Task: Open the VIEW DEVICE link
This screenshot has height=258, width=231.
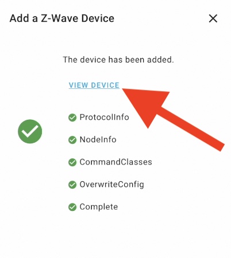Action: pos(94,85)
